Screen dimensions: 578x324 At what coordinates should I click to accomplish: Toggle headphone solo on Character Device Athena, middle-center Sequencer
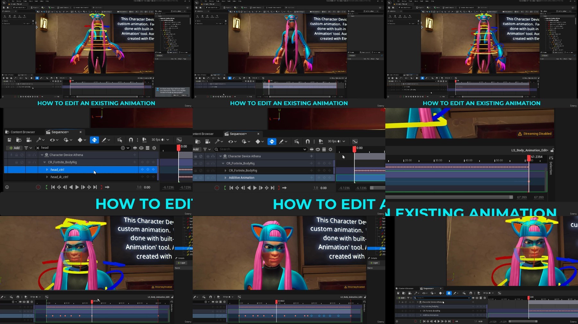tap(213, 156)
